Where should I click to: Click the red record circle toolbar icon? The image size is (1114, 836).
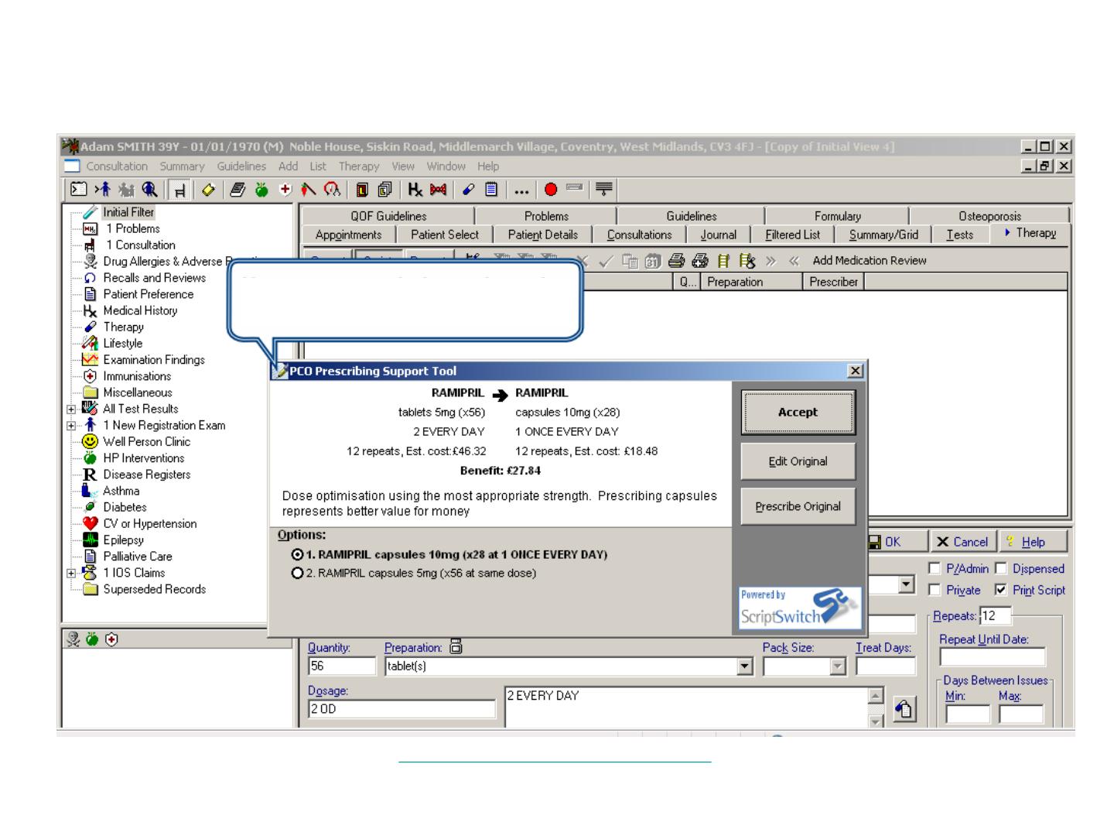click(x=551, y=190)
